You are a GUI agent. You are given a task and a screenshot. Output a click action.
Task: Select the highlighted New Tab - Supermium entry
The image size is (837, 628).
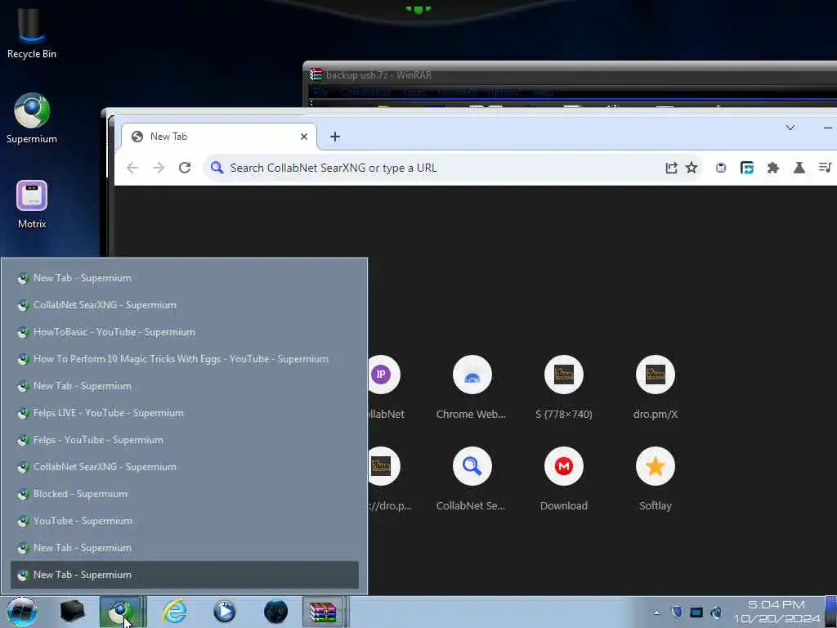click(185, 575)
